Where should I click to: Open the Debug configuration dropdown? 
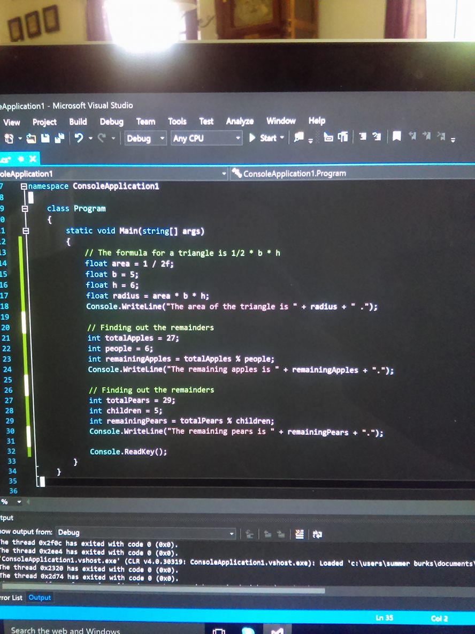145,138
